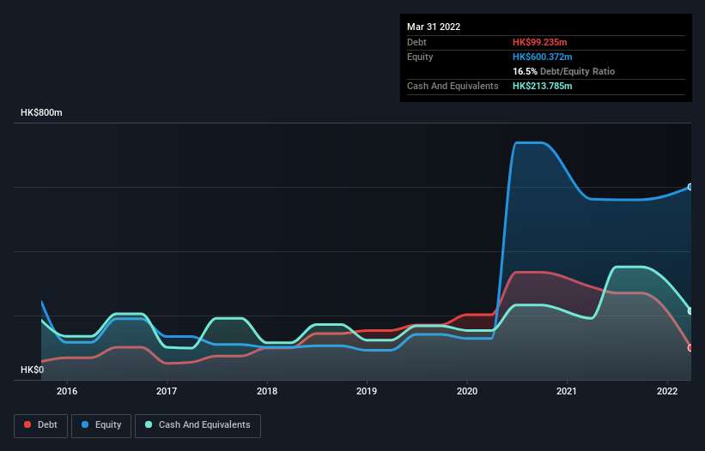
Task: Toggle the Equity legend button
Action: [101, 425]
